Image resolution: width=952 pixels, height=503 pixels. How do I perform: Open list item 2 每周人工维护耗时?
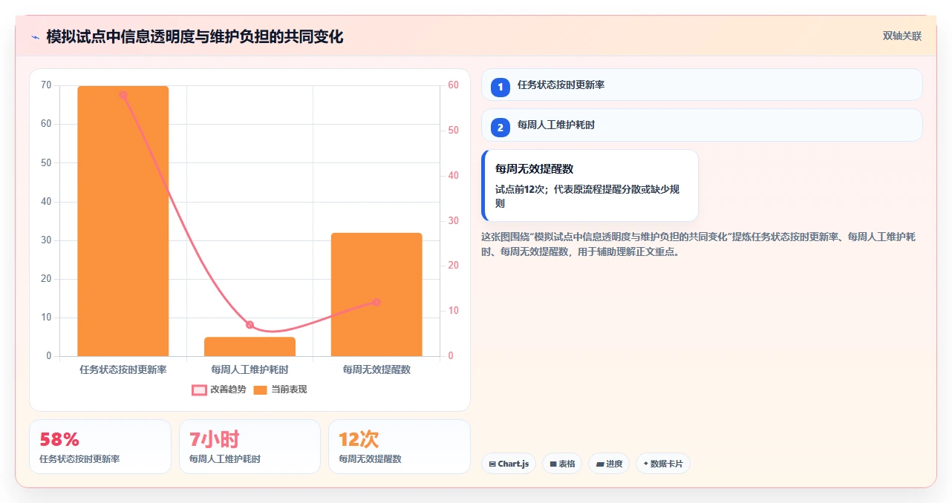(x=702, y=125)
